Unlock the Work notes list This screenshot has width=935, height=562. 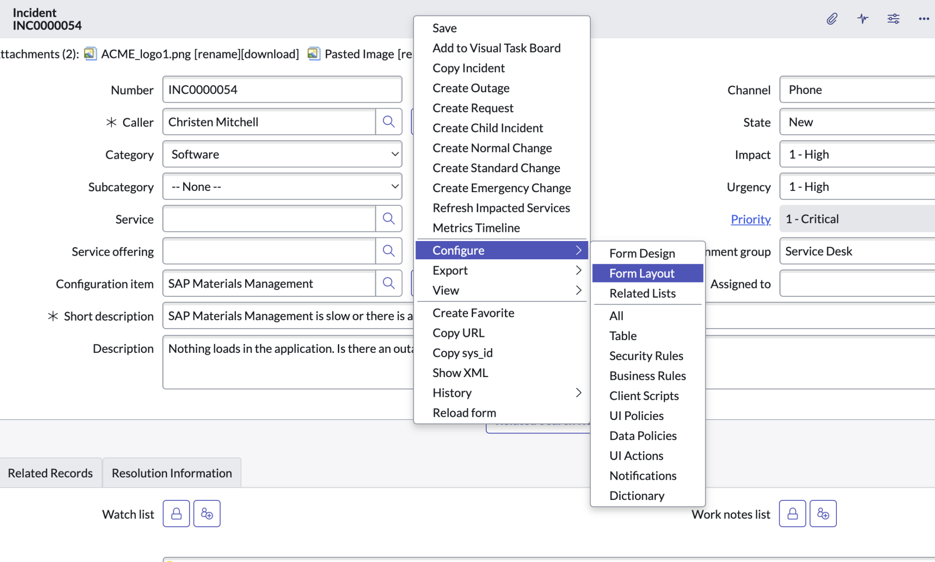792,513
